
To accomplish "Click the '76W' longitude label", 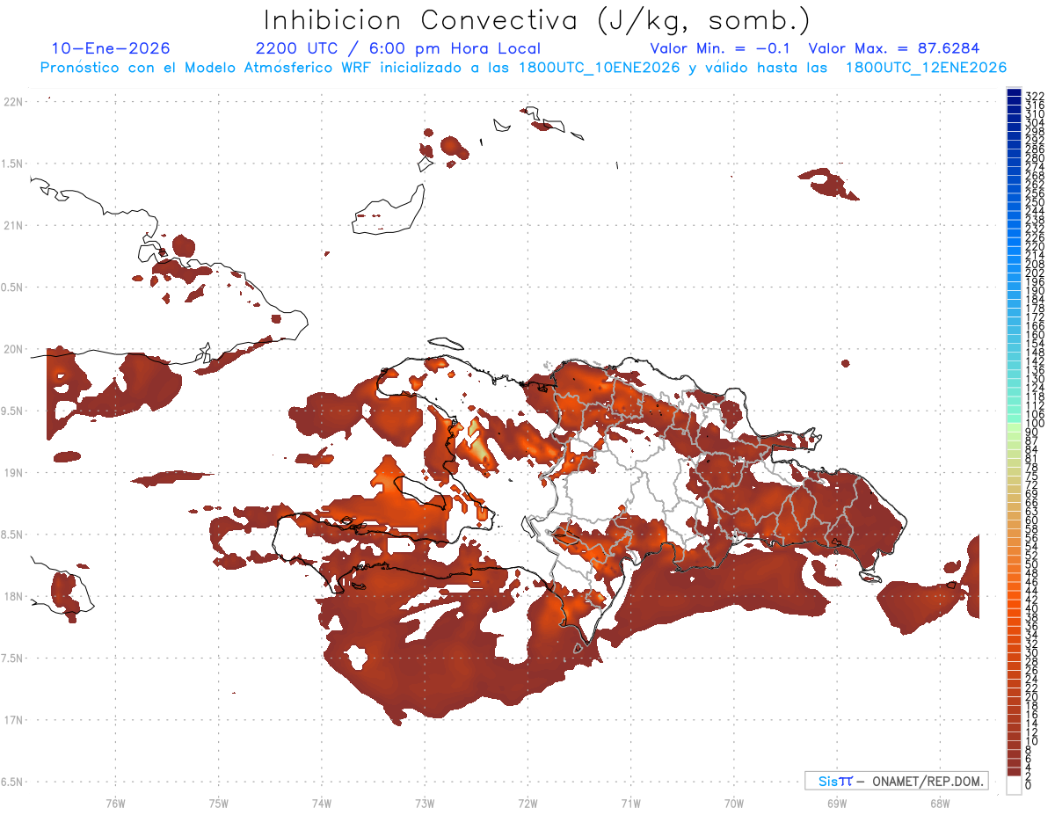I will pos(115,803).
